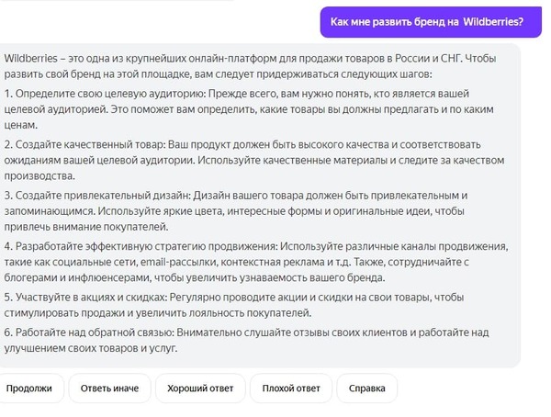Click step 5 heading "Участвуйте в акциях и скидках"

coord(88,297)
